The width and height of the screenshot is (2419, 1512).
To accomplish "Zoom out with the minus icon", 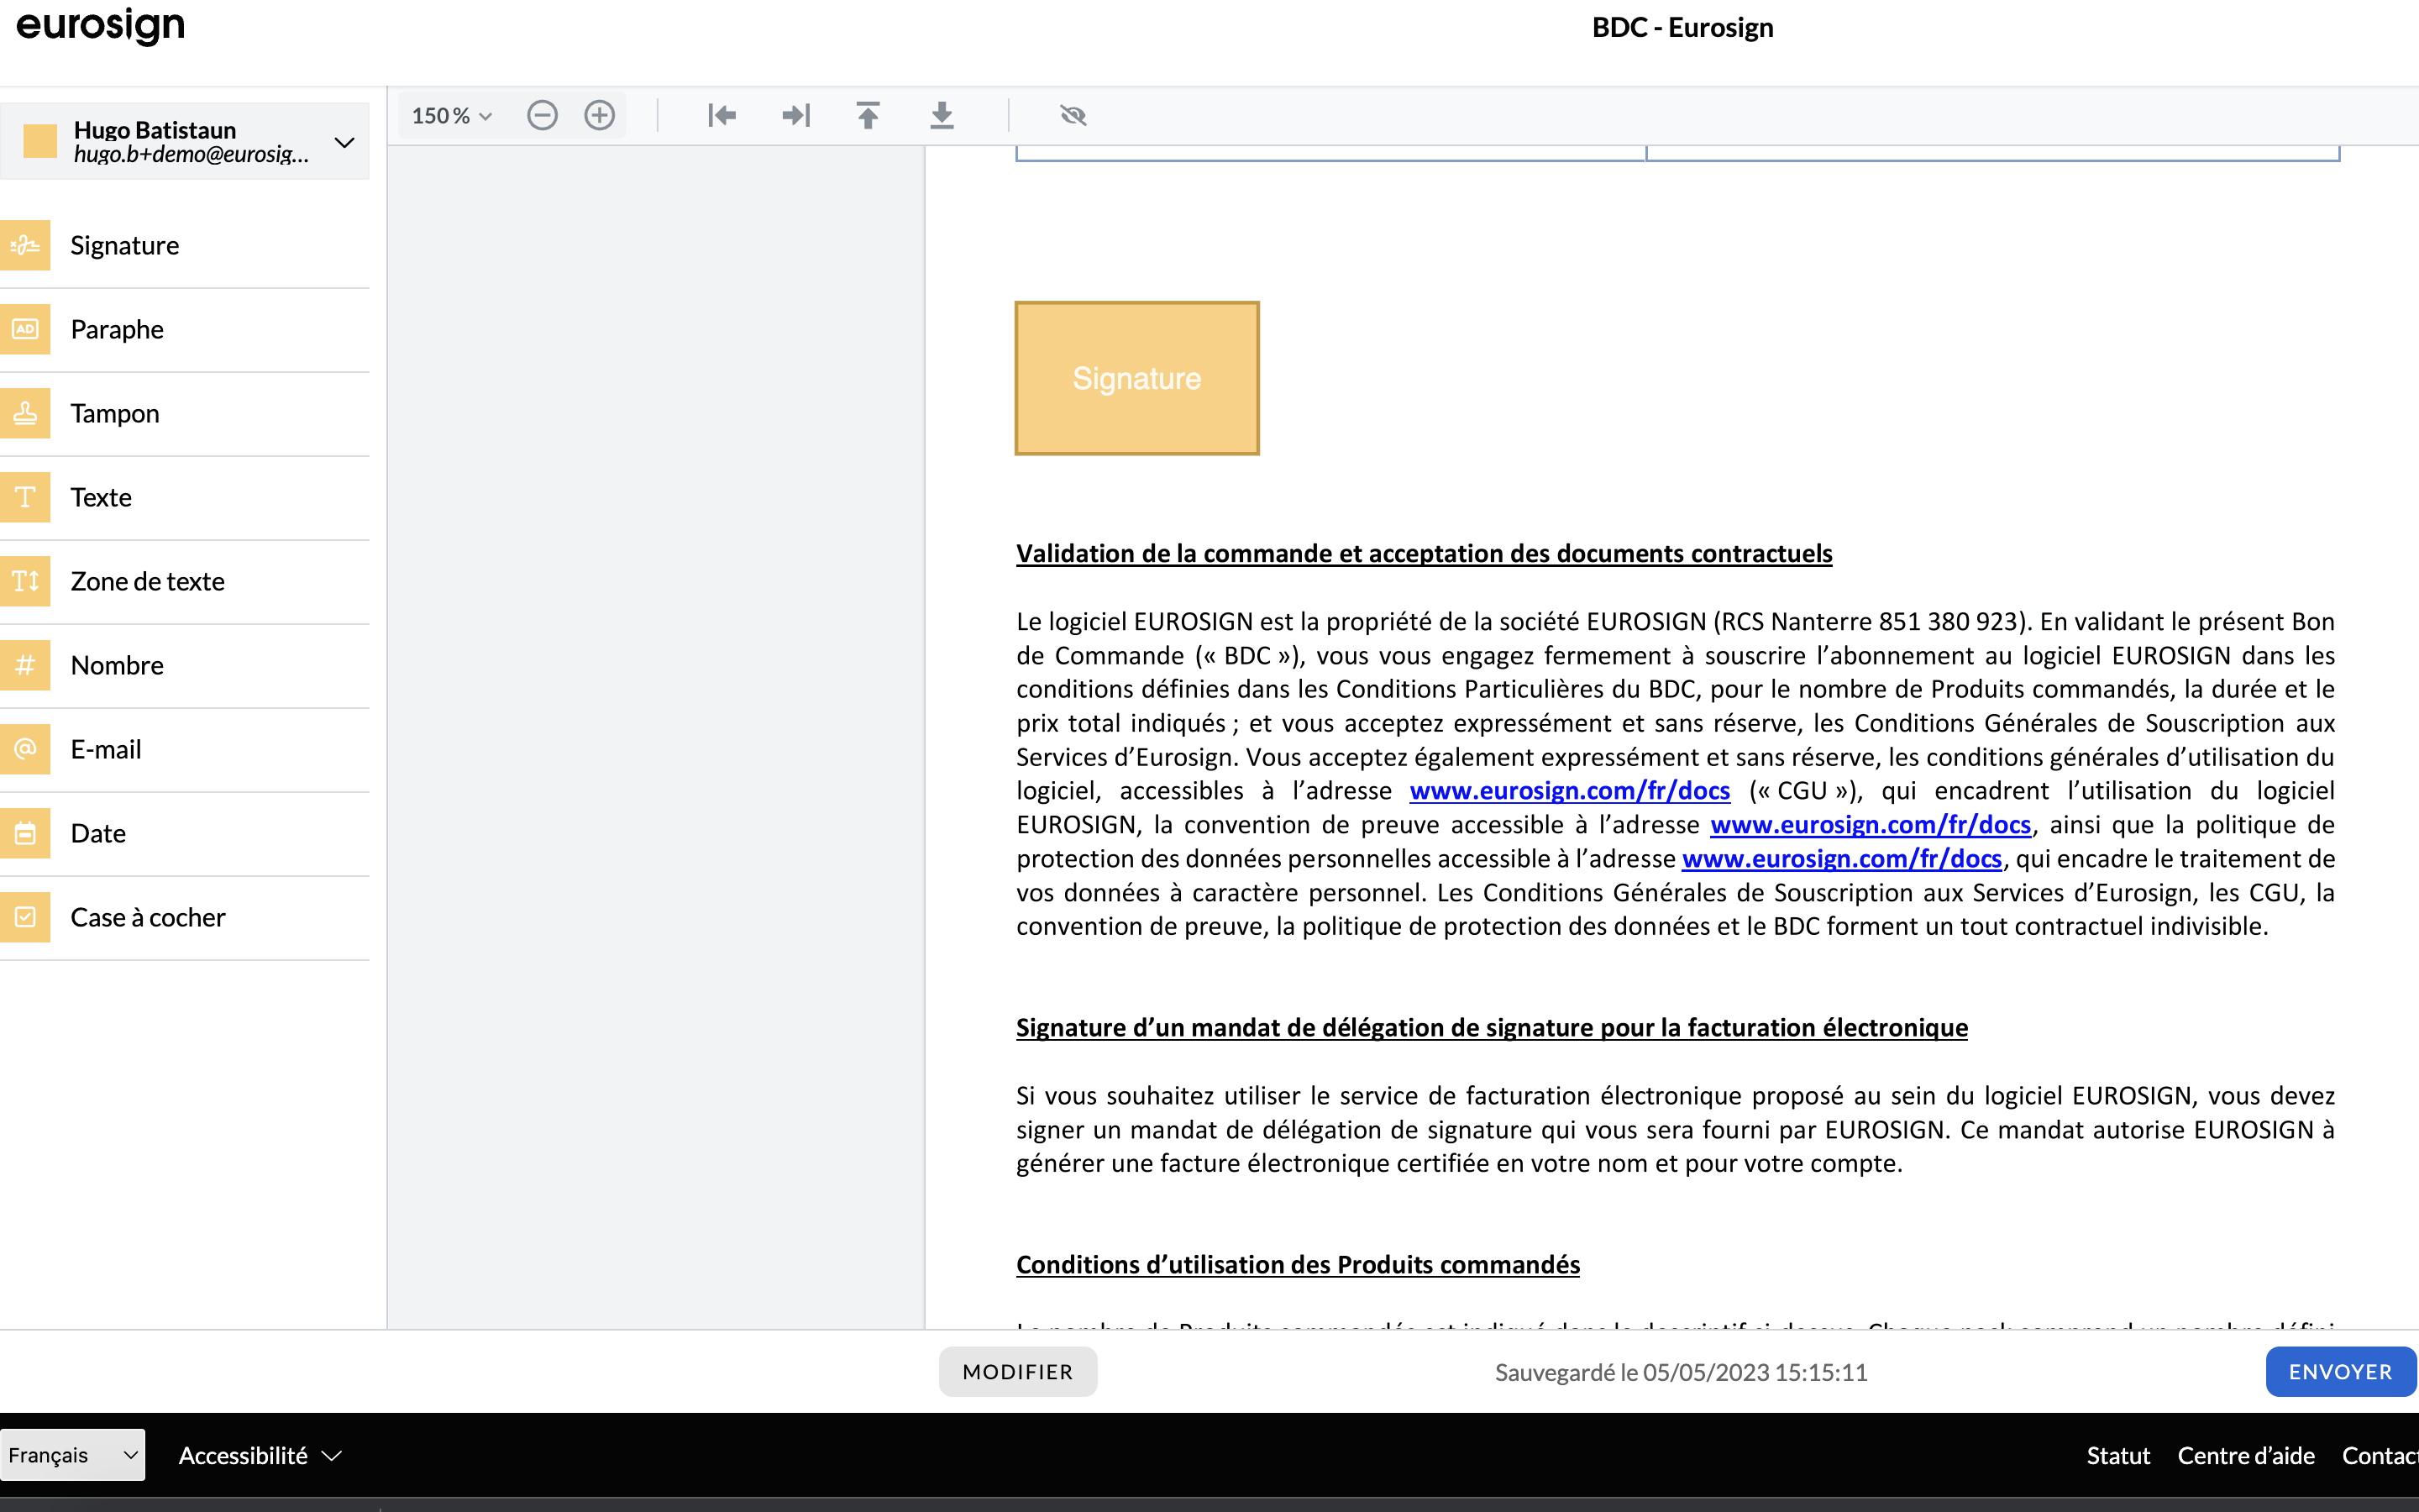I will (x=542, y=115).
